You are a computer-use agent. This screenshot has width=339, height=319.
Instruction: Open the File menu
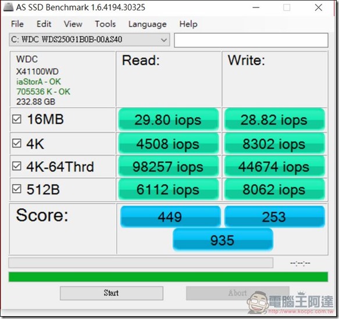pyautogui.click(x=17, y=24)
